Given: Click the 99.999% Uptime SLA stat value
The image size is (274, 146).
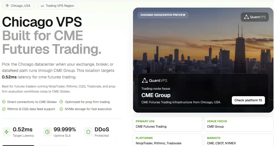Looking at the screenshot, I should coord(65,129).
